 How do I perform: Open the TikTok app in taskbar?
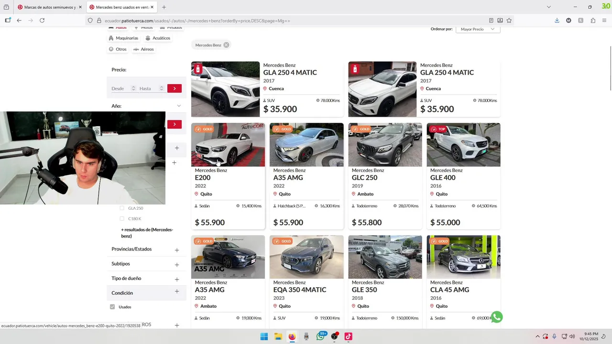[x=348, y=336]
